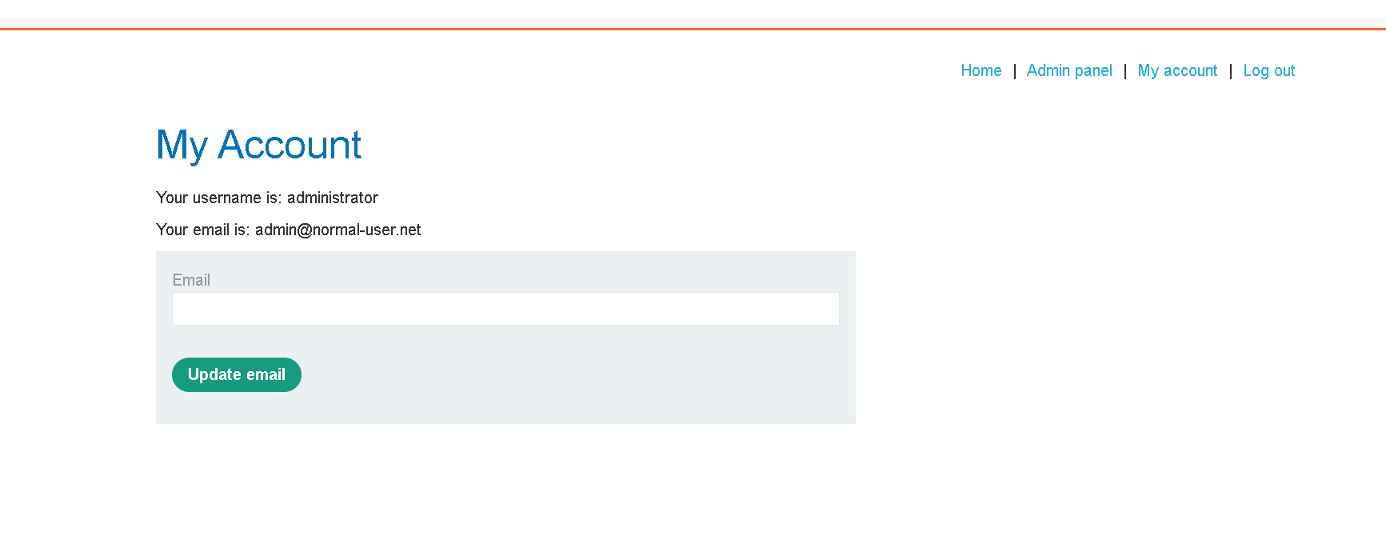1386x540 pixels.
Task: Click the word 'Account' in the heading
Action: tap(290, 145)
